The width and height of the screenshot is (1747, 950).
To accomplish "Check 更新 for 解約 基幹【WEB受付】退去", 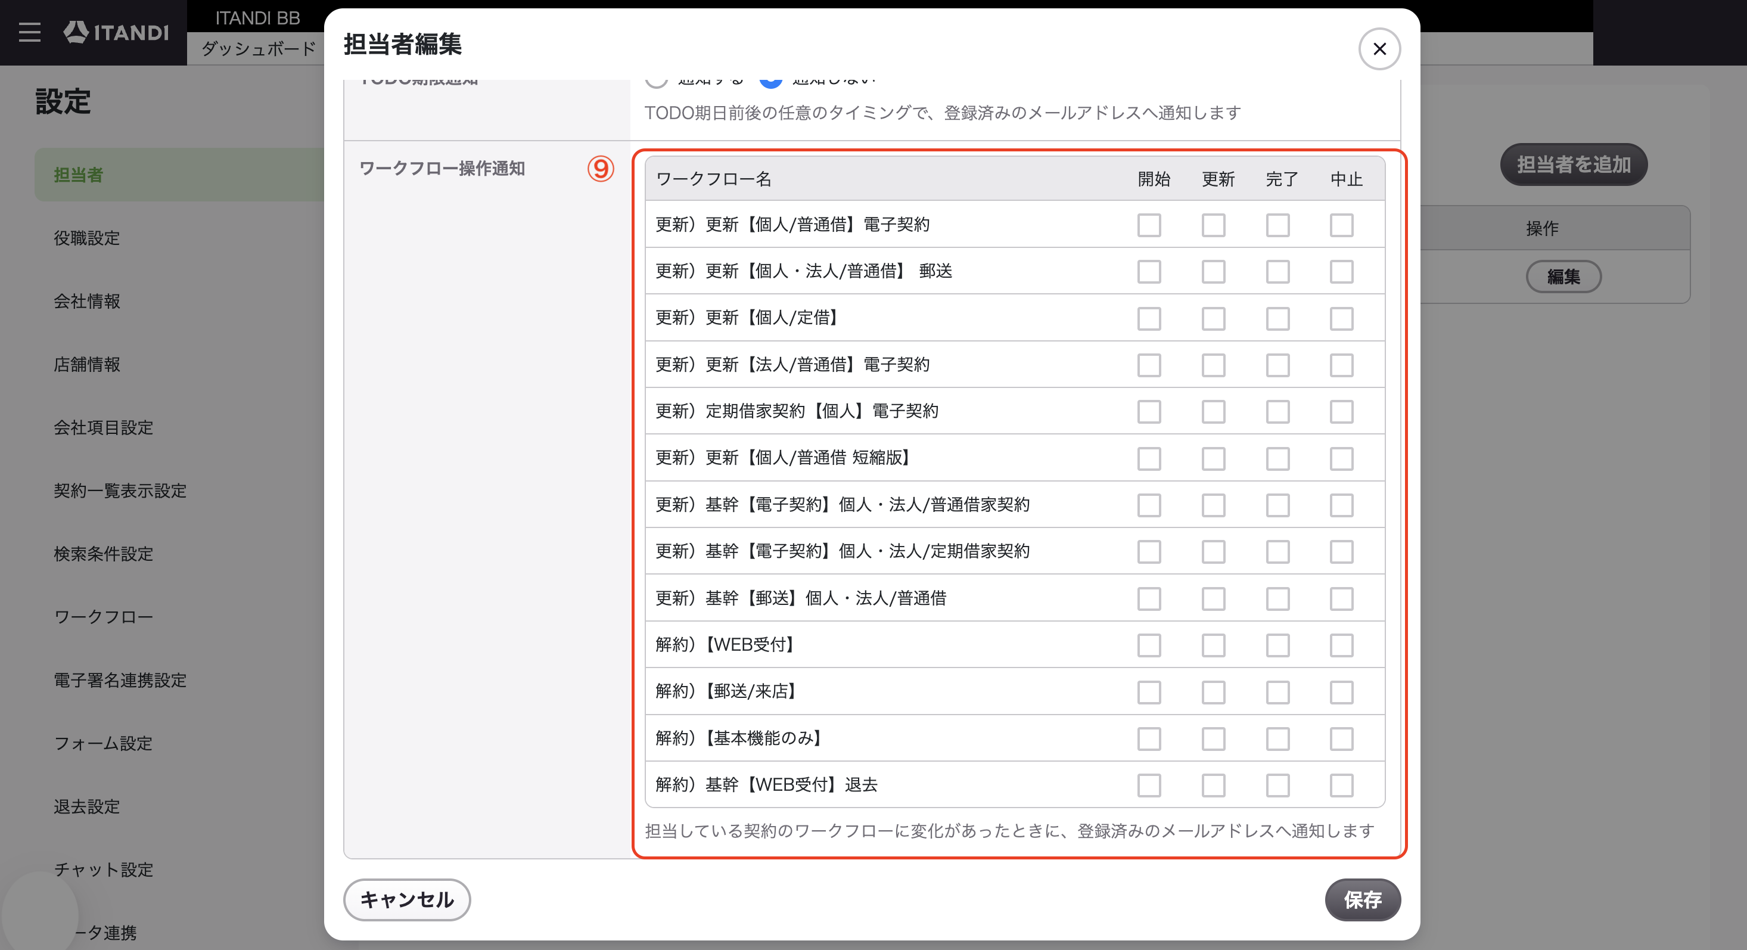I will 1213,785.
